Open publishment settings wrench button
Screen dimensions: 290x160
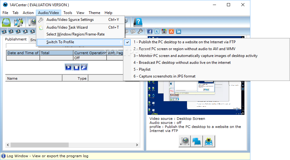click(84, 67)
